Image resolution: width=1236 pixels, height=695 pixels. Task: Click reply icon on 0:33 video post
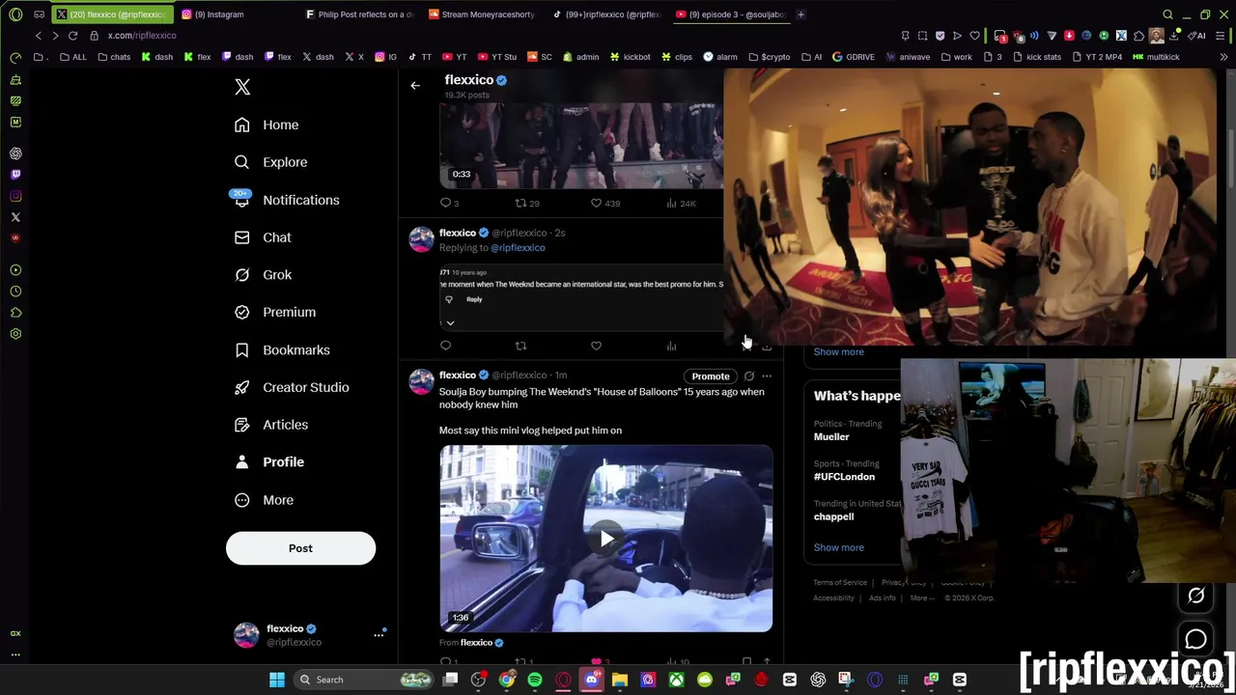(x=446, y=203)
